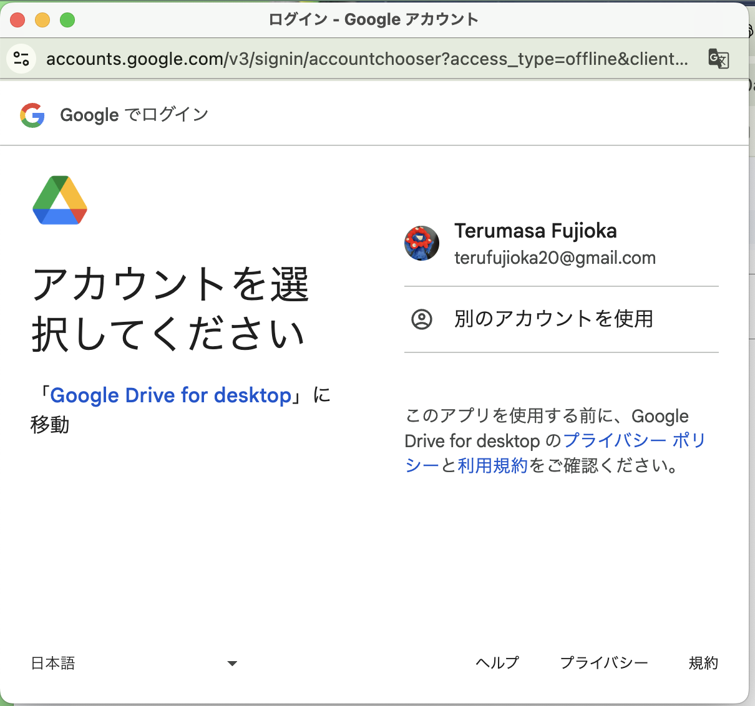Click the page translate icon in address bar
This screenshot has height=706, width=755.
[x=718, y=59]
